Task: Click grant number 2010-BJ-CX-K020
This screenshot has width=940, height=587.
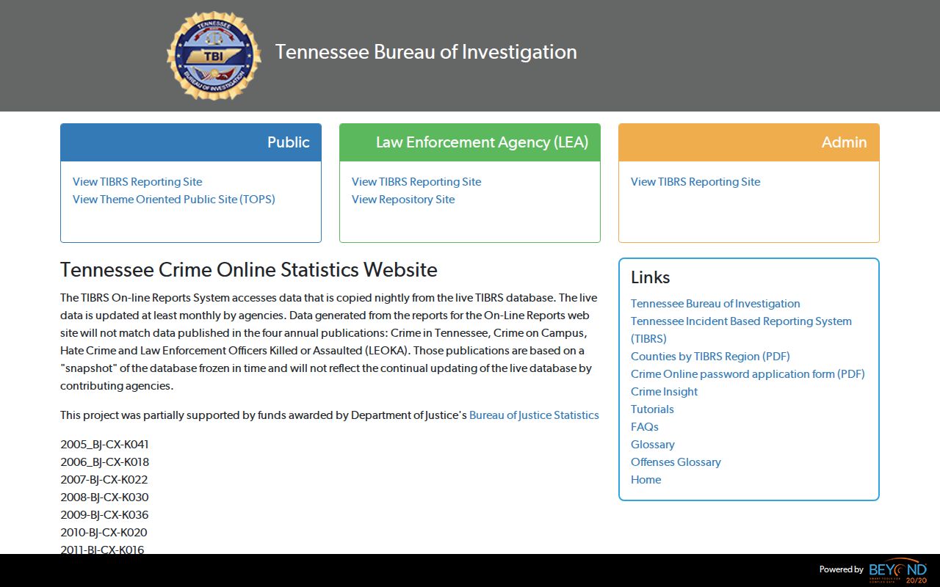Action: pyautogui.click(x=104, y=533)
